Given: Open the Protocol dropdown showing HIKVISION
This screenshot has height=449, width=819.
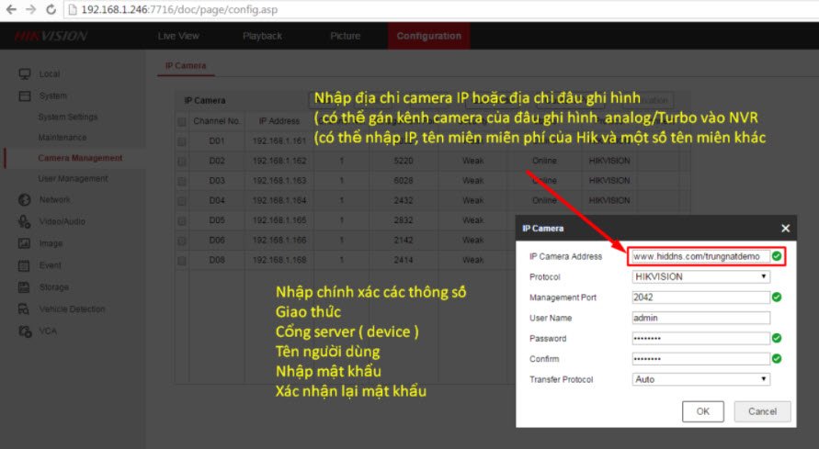Looking at the screenshot, I should tap(700, 276).
